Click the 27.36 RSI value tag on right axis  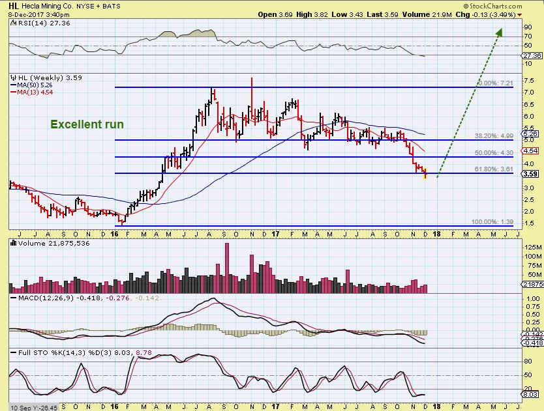pos(532,56)
